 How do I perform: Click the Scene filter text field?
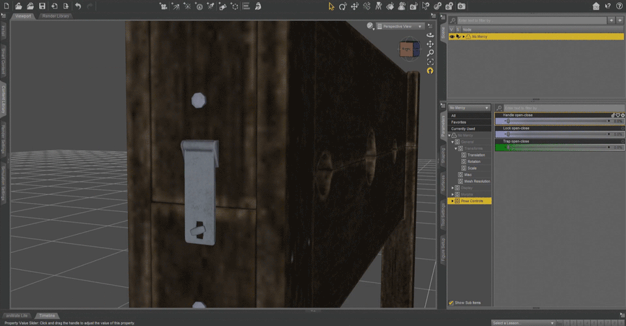tap(532, 20)
